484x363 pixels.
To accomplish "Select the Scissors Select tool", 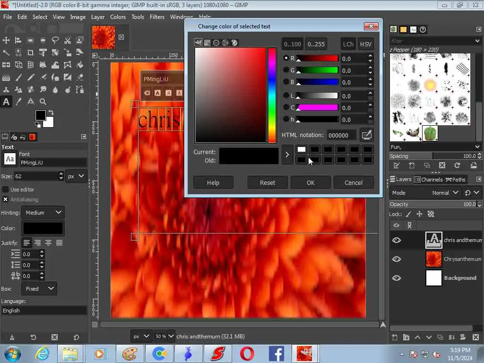I will click(68, 40).
